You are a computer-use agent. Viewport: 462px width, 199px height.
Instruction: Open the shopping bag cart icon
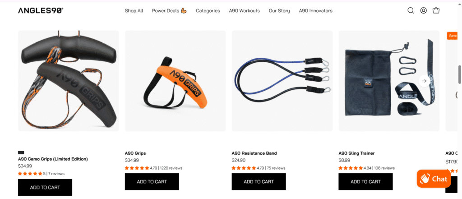click(436, 11)
